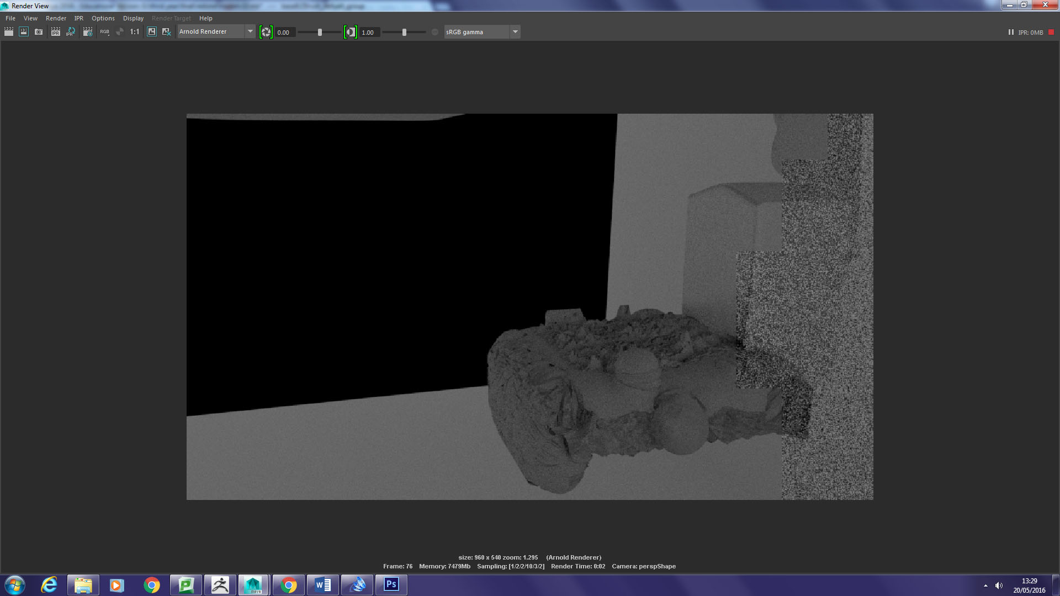The image size is (1060, 596).
Task: Open the Display menu
Action: click(x=133, y=18)
